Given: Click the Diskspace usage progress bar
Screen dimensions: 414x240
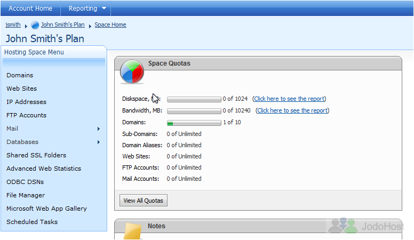Looking at the screenshot, I should click(194, 99).
